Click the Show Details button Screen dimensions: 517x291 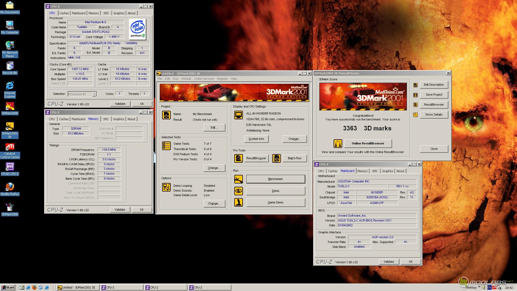coord(434,115)
